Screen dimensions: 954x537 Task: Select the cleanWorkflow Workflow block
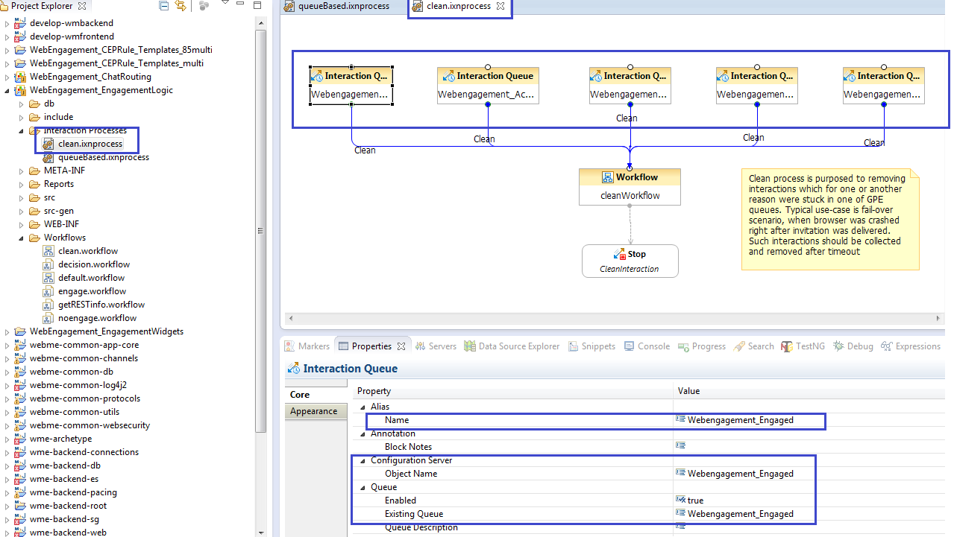630,186
